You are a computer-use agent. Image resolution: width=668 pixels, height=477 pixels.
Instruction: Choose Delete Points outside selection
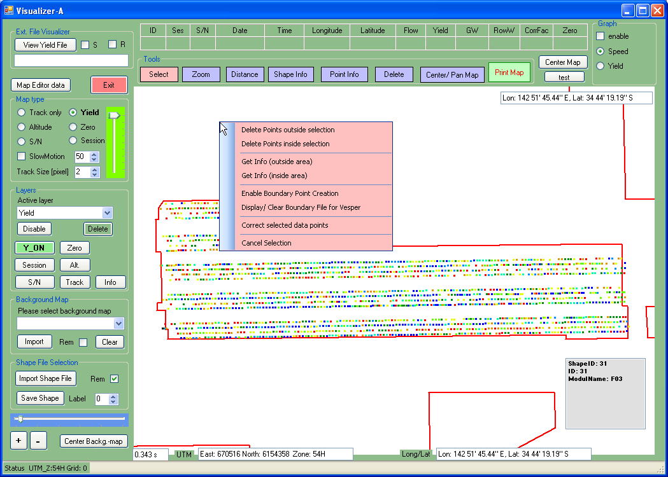tap(287, 130)
